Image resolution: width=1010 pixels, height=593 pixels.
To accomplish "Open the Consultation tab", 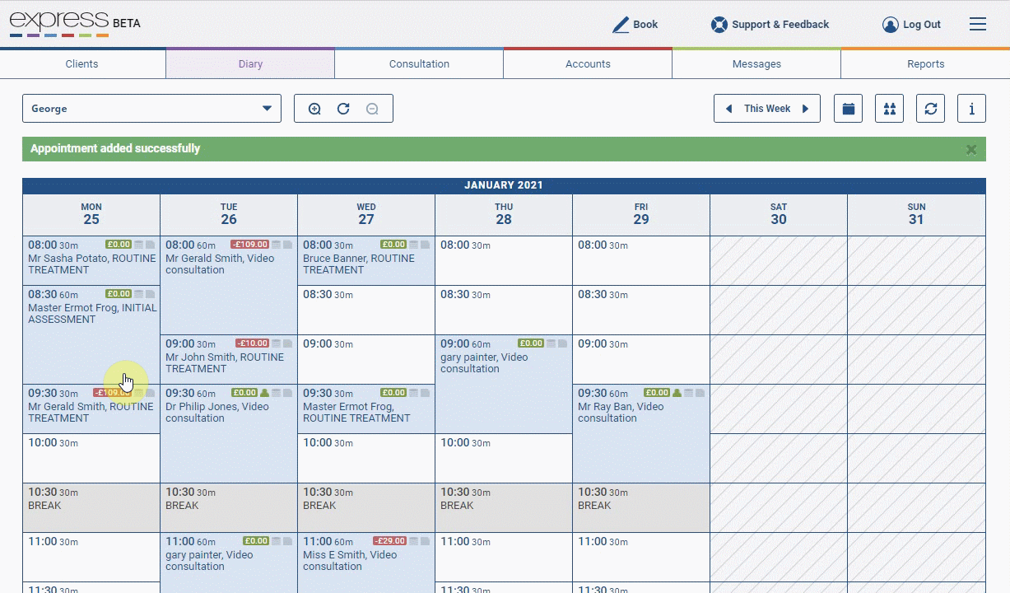I will 419,64.
